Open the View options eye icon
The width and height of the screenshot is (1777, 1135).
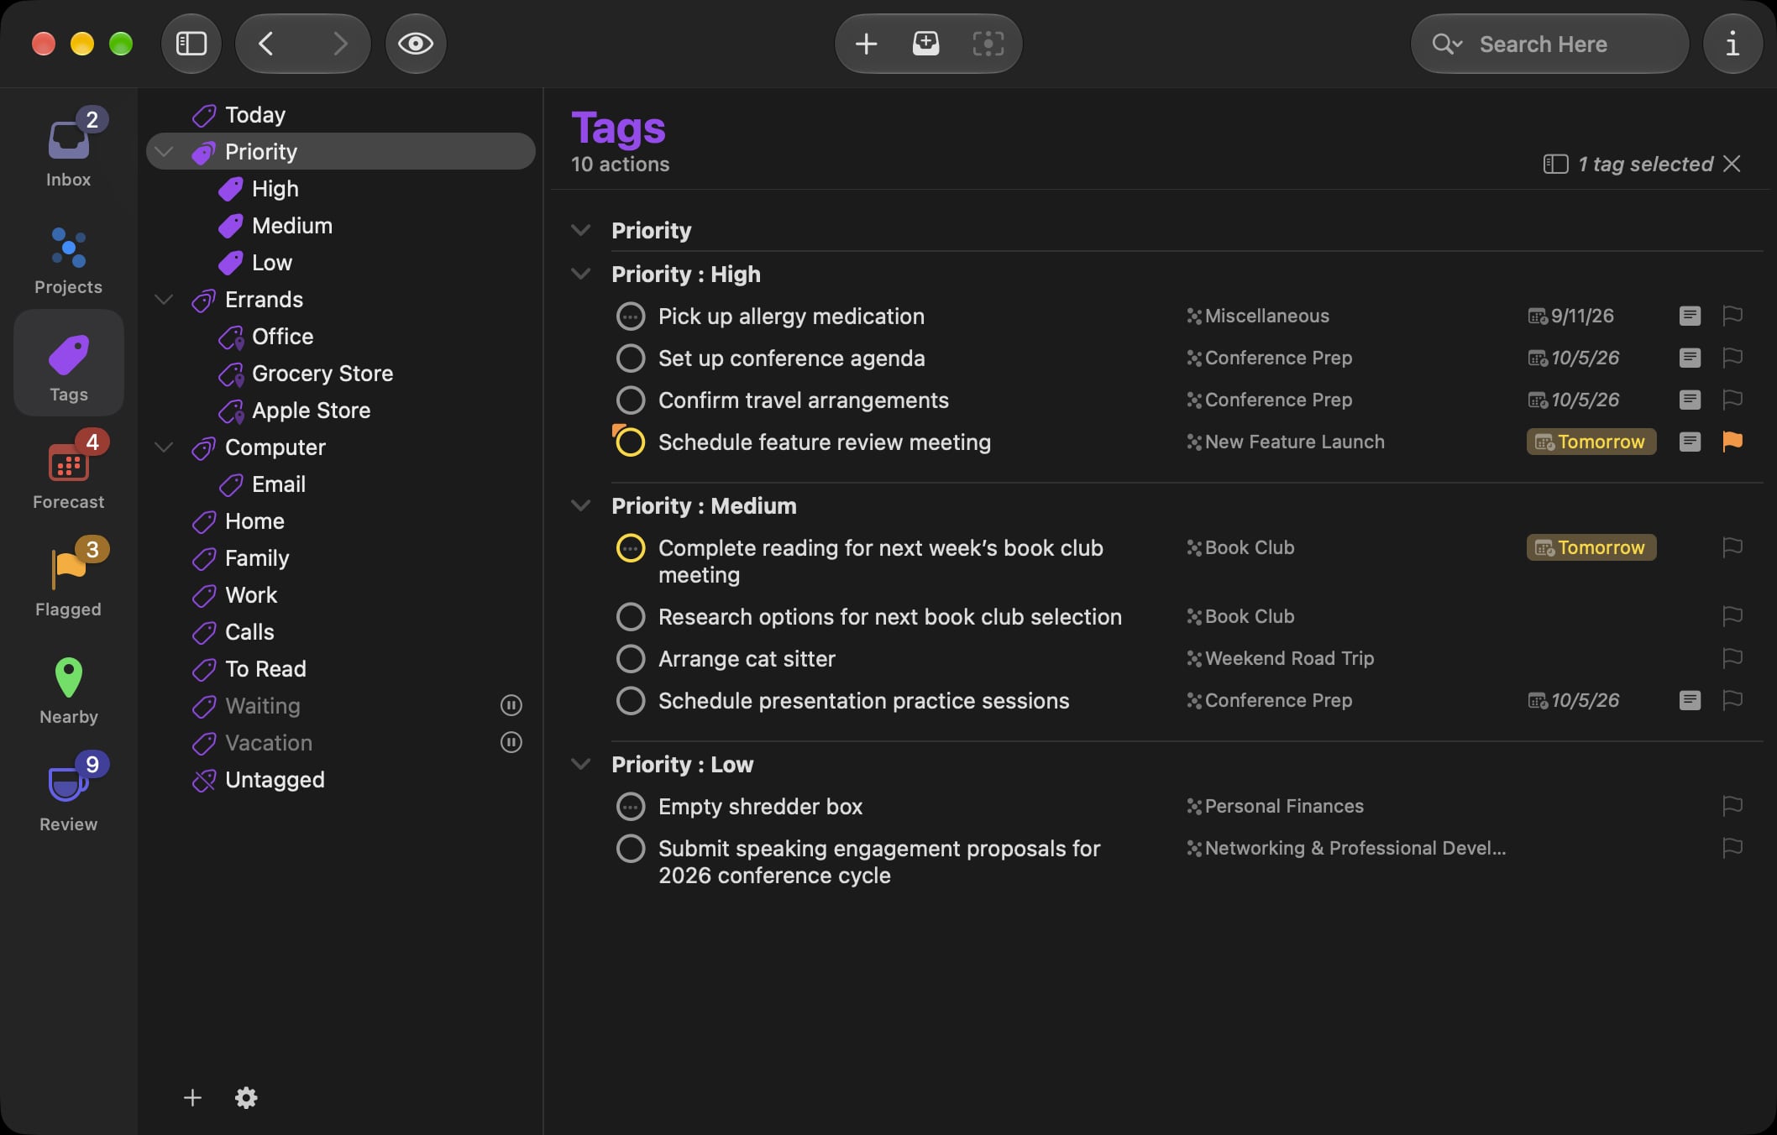coord(416,44)
